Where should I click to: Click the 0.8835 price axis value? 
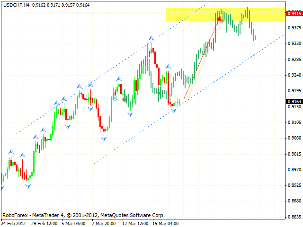294,217
